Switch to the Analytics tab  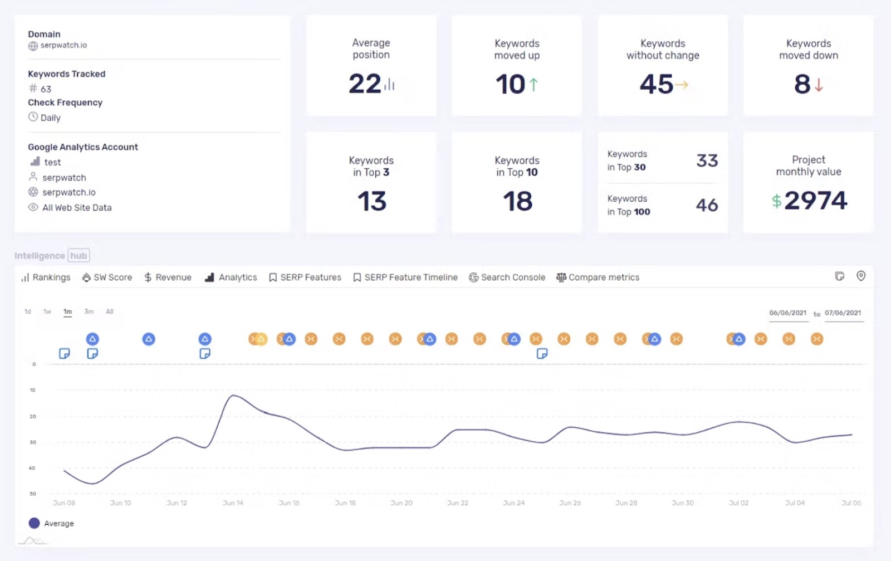231,277
